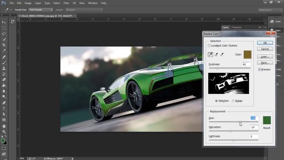Select the Hand tool
The height and width of the screenshot is (160, 284).
tap(4, 126)
